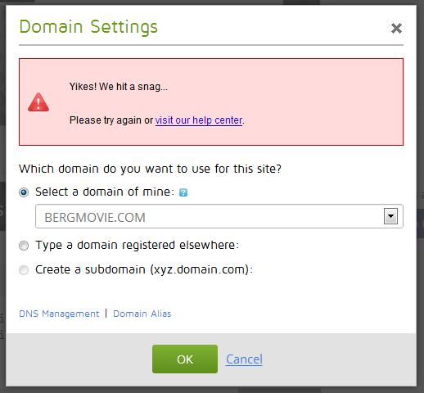Click the 'Select a domain of mine' label text
Image resolution: width=424 pixels, height=393 pixels.
coord(105,192)
